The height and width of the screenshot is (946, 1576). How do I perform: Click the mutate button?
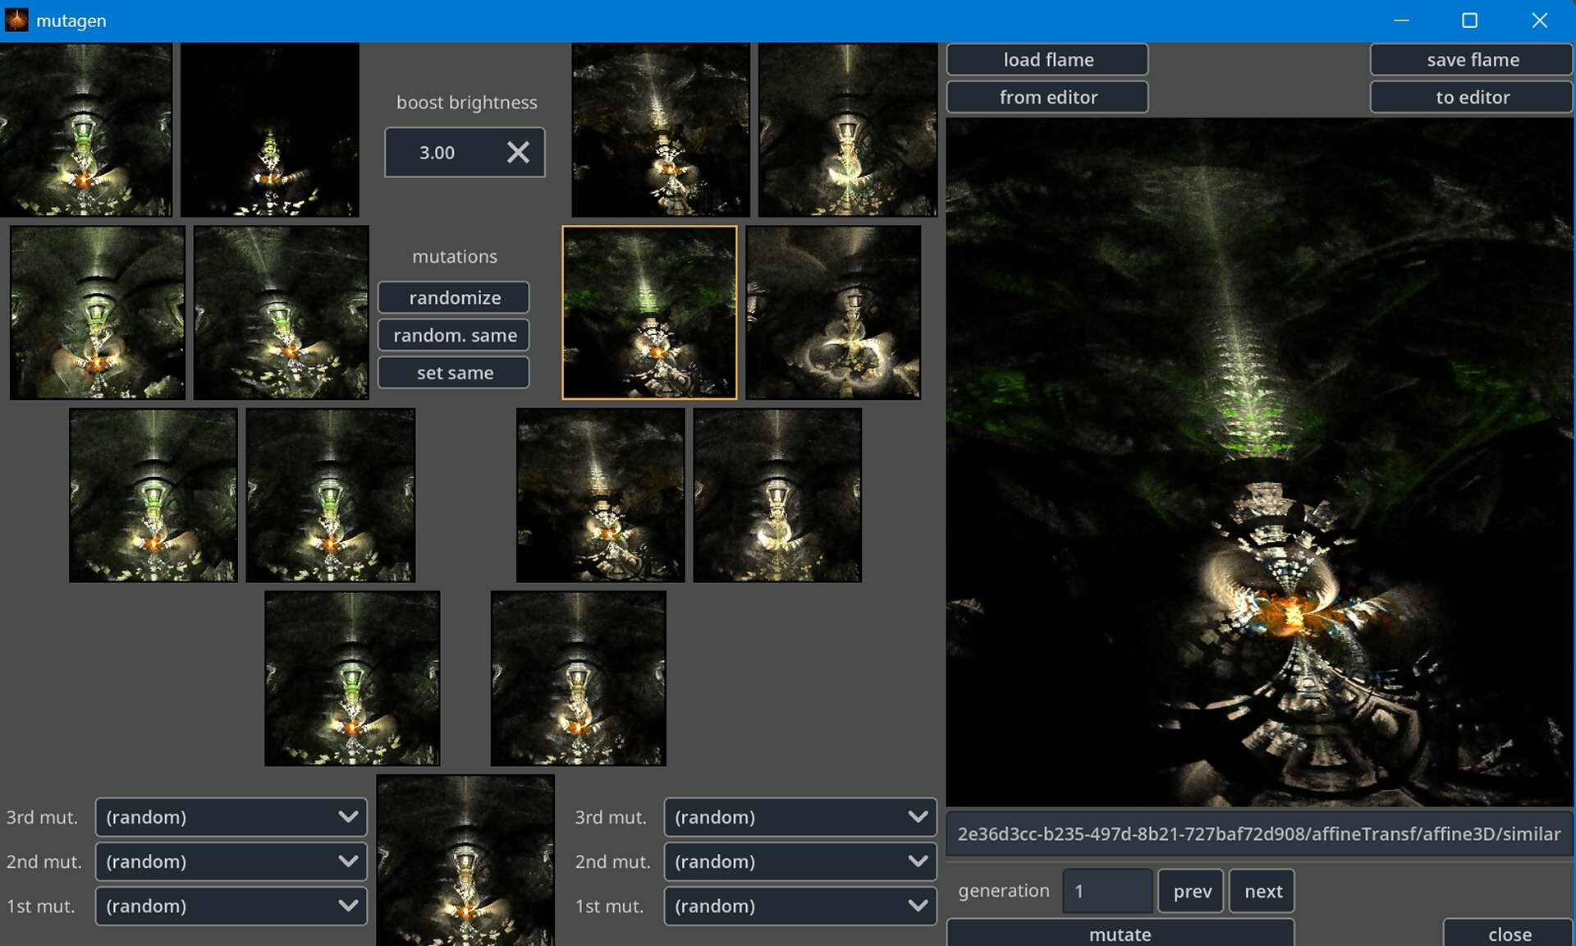pos(1119,935)
